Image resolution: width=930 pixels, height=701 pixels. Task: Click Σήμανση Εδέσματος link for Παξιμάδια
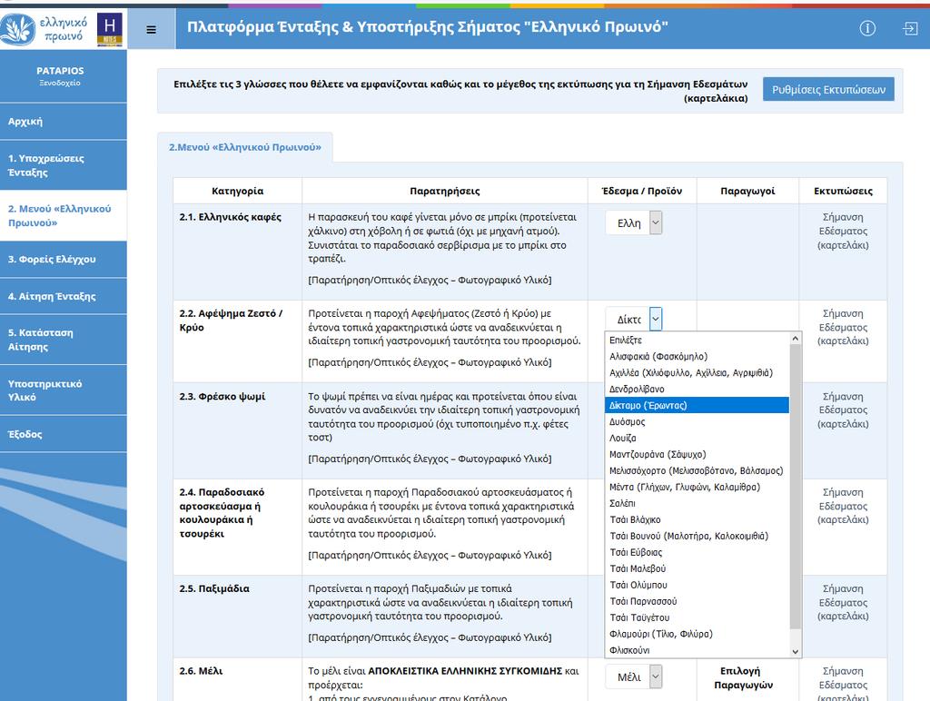(843, 602)
